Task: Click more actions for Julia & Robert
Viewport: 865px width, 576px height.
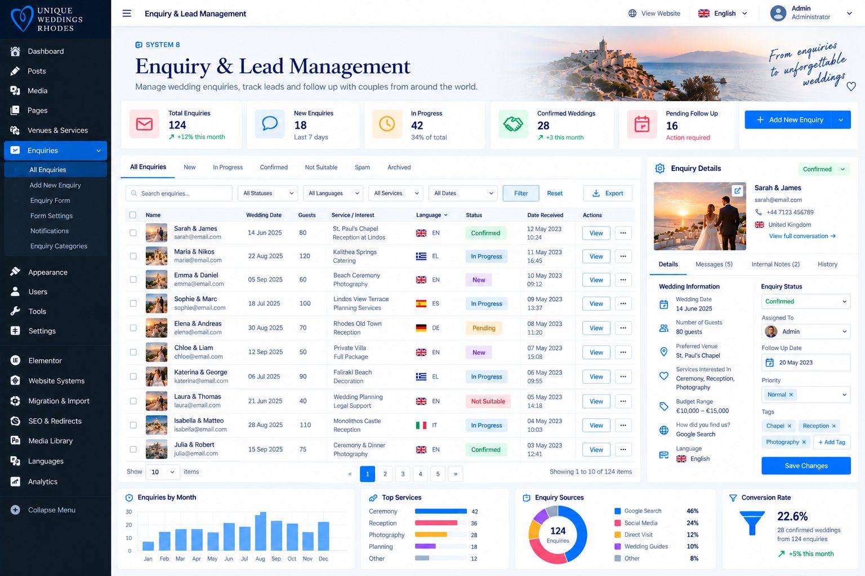Action: pos(623,449)
